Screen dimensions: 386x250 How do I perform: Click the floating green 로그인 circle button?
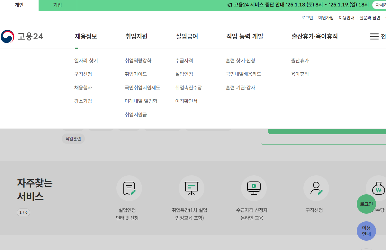tap(366, 204)
